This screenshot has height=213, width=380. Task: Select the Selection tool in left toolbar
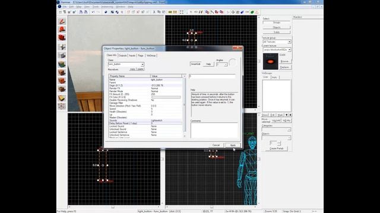(x=62, y=21)
